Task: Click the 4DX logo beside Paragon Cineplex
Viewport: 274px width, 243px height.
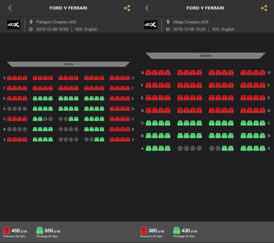Action: click(14, 25)
